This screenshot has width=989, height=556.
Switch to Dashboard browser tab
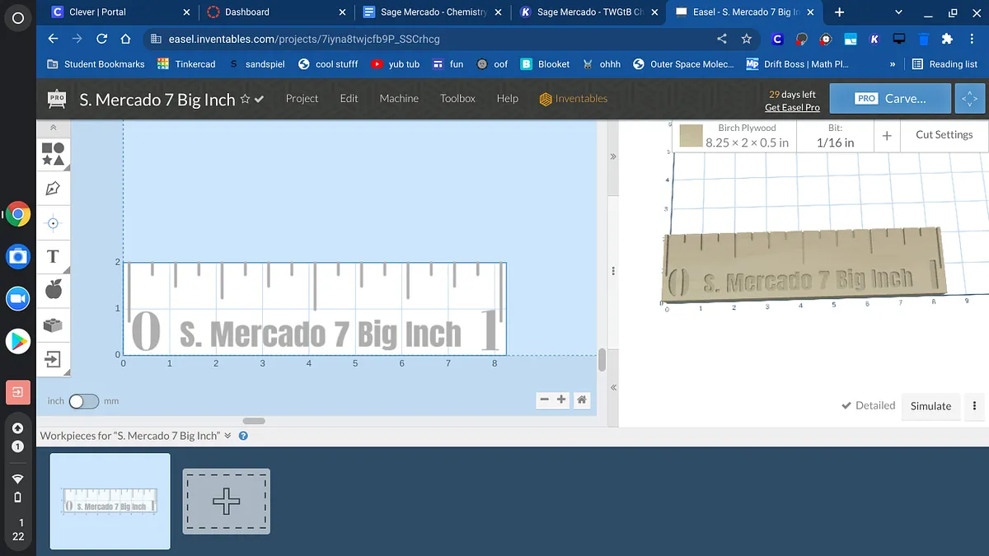(x=277, y=12)
